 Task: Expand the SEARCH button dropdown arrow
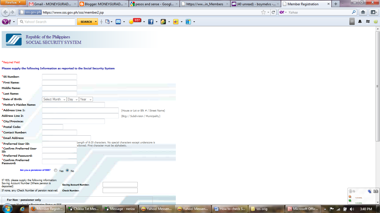pos(96,22)
